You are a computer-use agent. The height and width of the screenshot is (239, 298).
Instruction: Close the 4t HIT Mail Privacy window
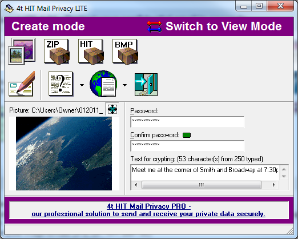point(280,6)
